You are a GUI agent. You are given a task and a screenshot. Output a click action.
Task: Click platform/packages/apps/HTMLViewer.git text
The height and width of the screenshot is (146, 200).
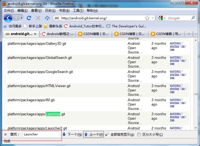tap(39, 86)
